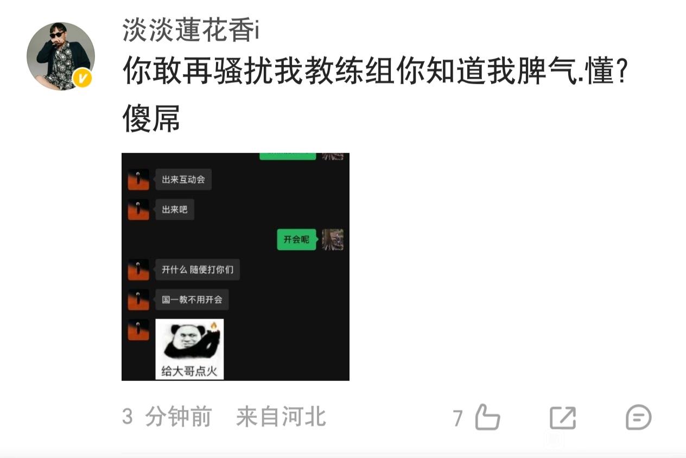686x458 pixels.
Task: Open comments with the speech bubble icon
Action: [x=638, y=418]
